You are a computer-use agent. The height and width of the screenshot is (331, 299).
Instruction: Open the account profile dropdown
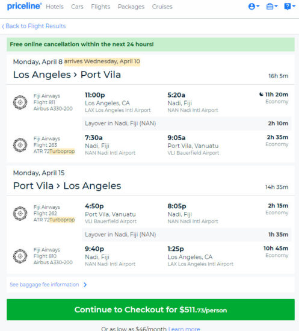pyautogui.click(x=254, y=7)
